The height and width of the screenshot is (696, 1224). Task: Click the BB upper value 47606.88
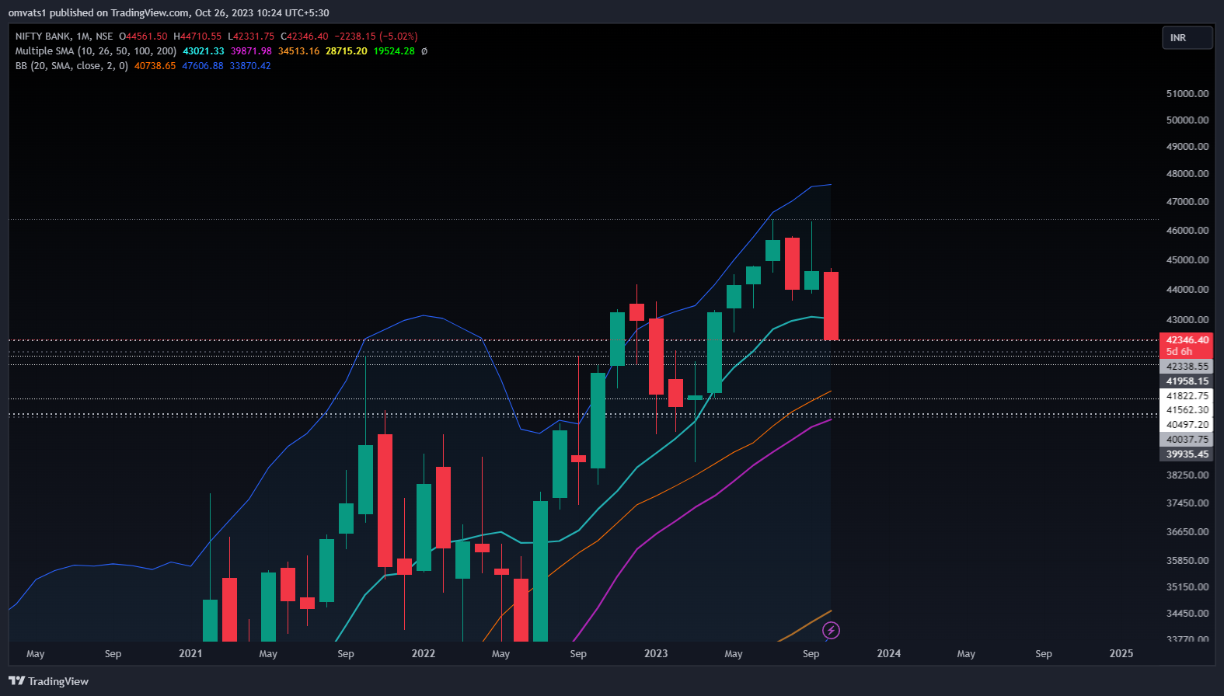[x=203, y=66]
